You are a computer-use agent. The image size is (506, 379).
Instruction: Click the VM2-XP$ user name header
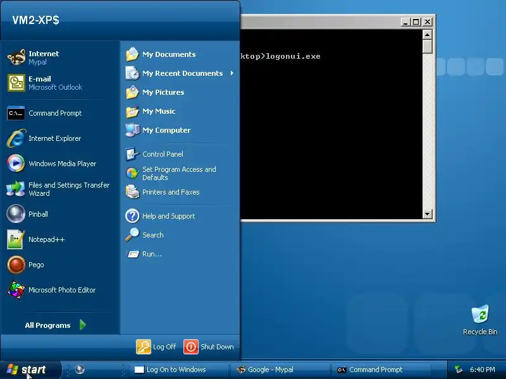pyautogui.click(x=35, y=20)
